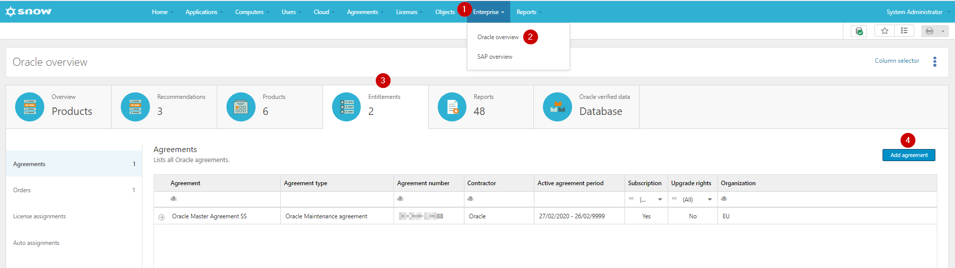Choose SAP overview from Enterprise menu

(495, 57)
